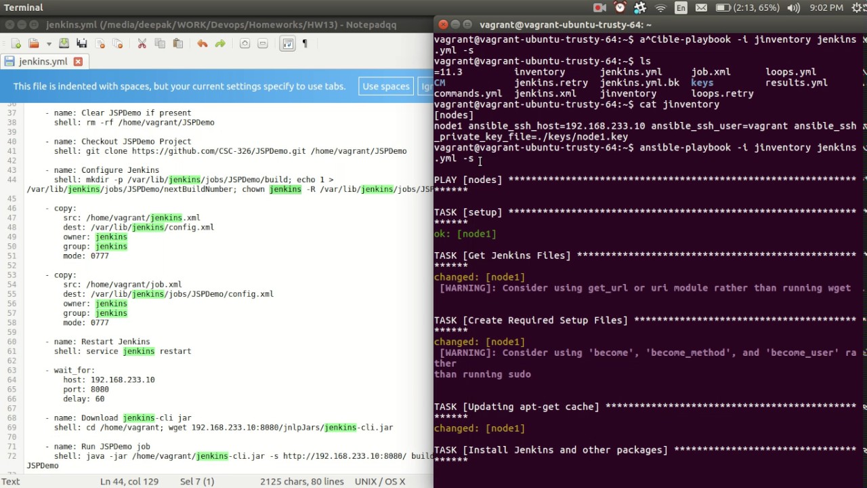Click 'PLAY [nodes]' line in terminal

(x=468, y=180)
